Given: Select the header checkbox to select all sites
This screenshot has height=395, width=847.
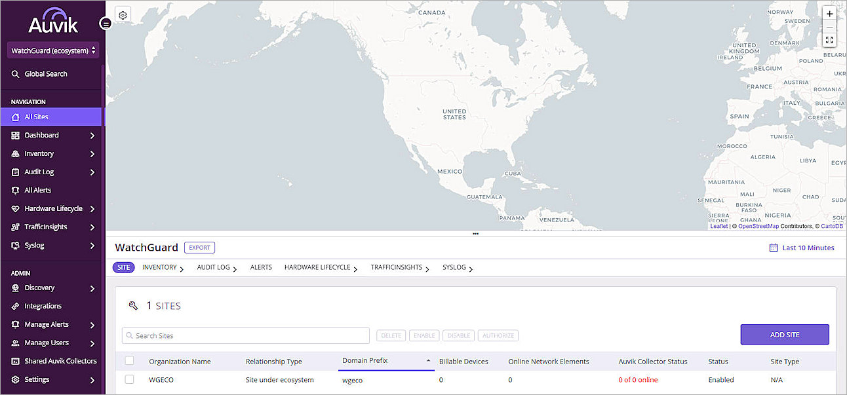Looking at the screenshot, I should (x=129, y=360).
